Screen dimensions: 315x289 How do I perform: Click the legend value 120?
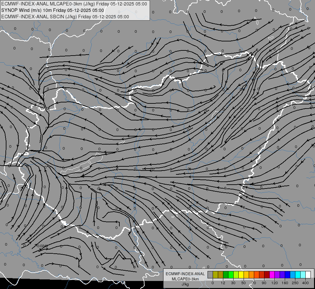[x=274, y=283]
